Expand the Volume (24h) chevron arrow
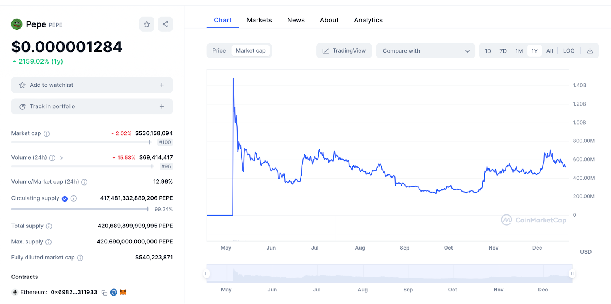Image resolution: width=611 pixels, height=304 pixels. click(x=61, y=158)
